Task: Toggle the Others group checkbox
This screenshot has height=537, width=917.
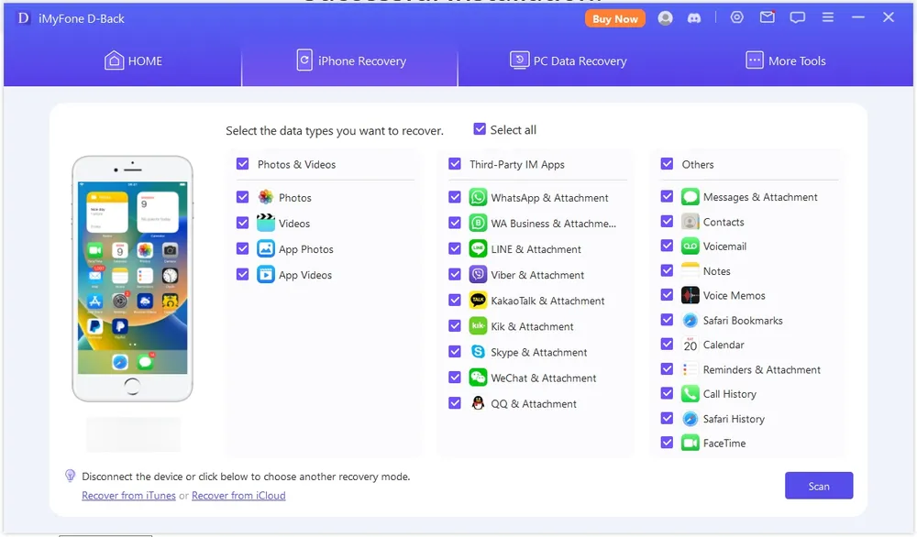Action: tap(667, 164)
